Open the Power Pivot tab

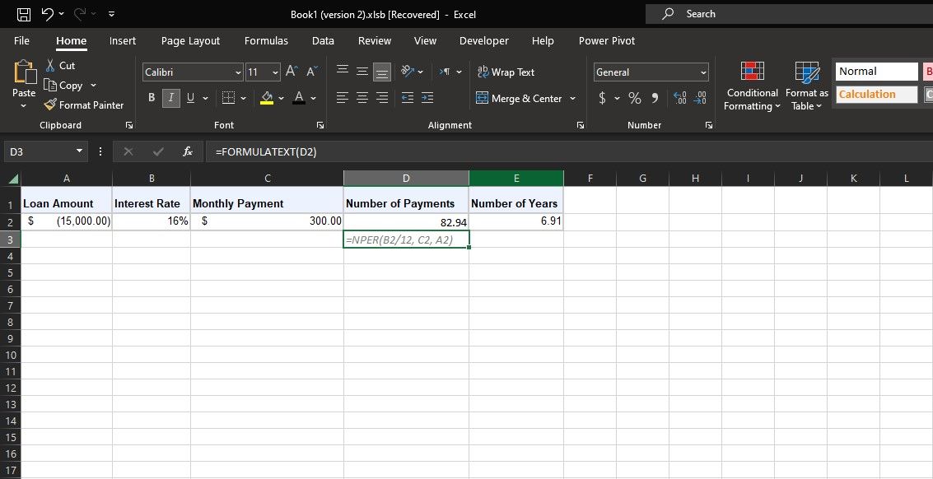[x=606, y=40]
